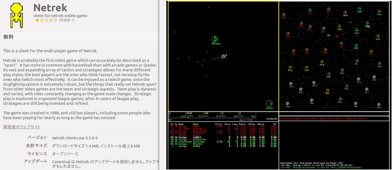Select the Rig planet on galaxy map

click(290, 67)
